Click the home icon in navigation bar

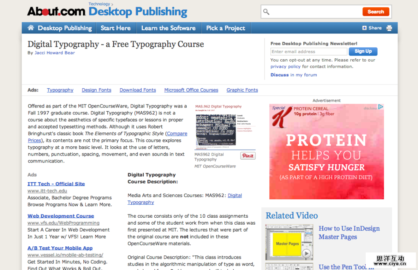pos(31,28)
